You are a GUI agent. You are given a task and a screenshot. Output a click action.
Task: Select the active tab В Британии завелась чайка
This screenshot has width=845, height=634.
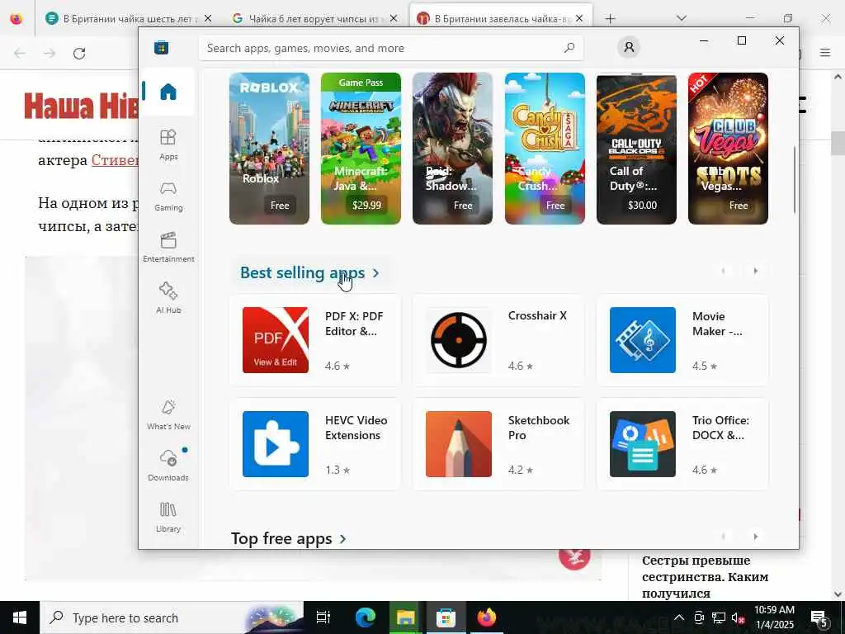501,19
